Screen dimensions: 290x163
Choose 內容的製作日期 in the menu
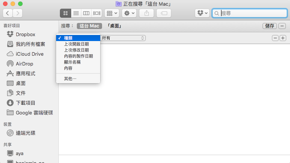pyautogui.click(x=78, y=56)
